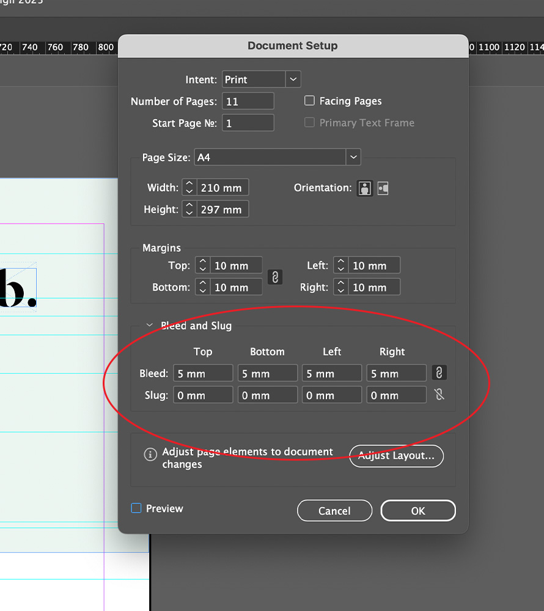544x611 pixels.
Task: Click the Top margin stepper
Action: [203, 265]
